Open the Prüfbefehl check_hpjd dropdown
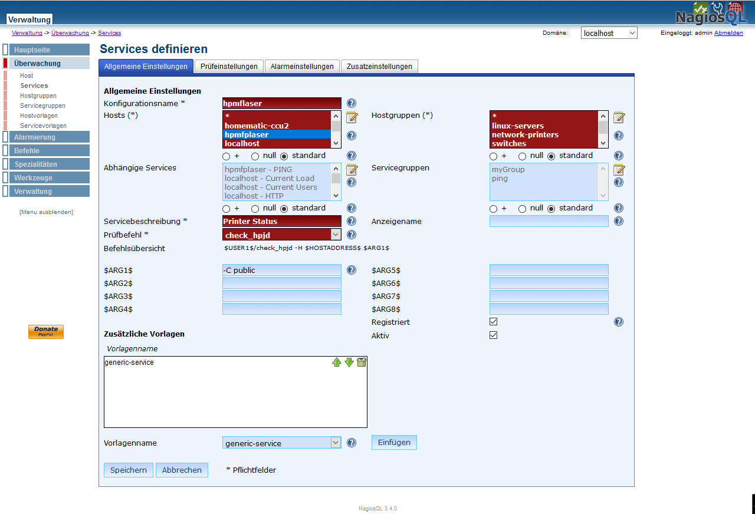 (282, 235)
